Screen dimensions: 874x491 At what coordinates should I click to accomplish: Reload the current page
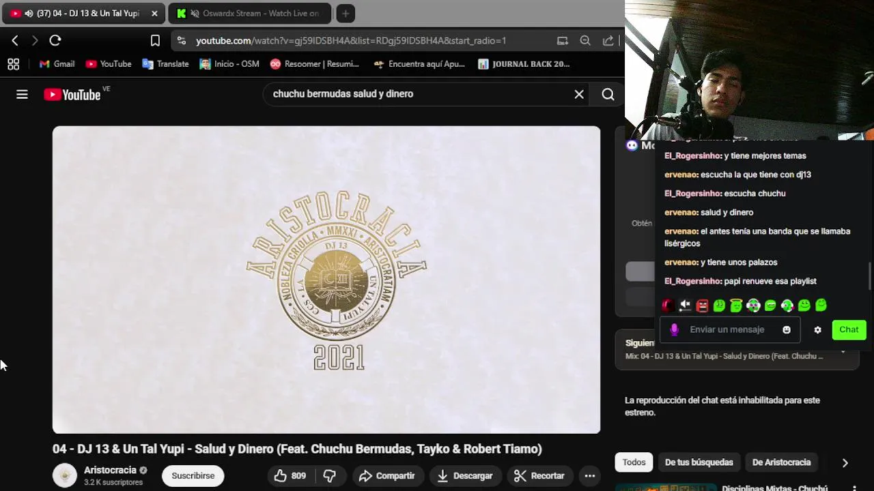(x=55, y=41)
